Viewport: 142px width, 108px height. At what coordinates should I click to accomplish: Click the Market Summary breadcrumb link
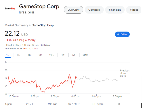pos(16,25)
